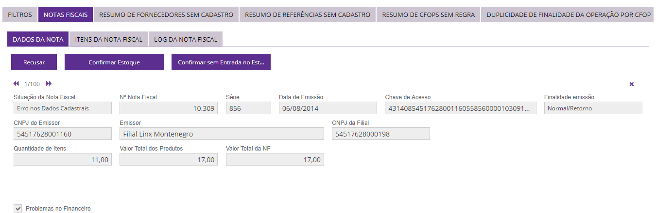Switch to Itens da Nota Fiscal subtab

(109, 39)
